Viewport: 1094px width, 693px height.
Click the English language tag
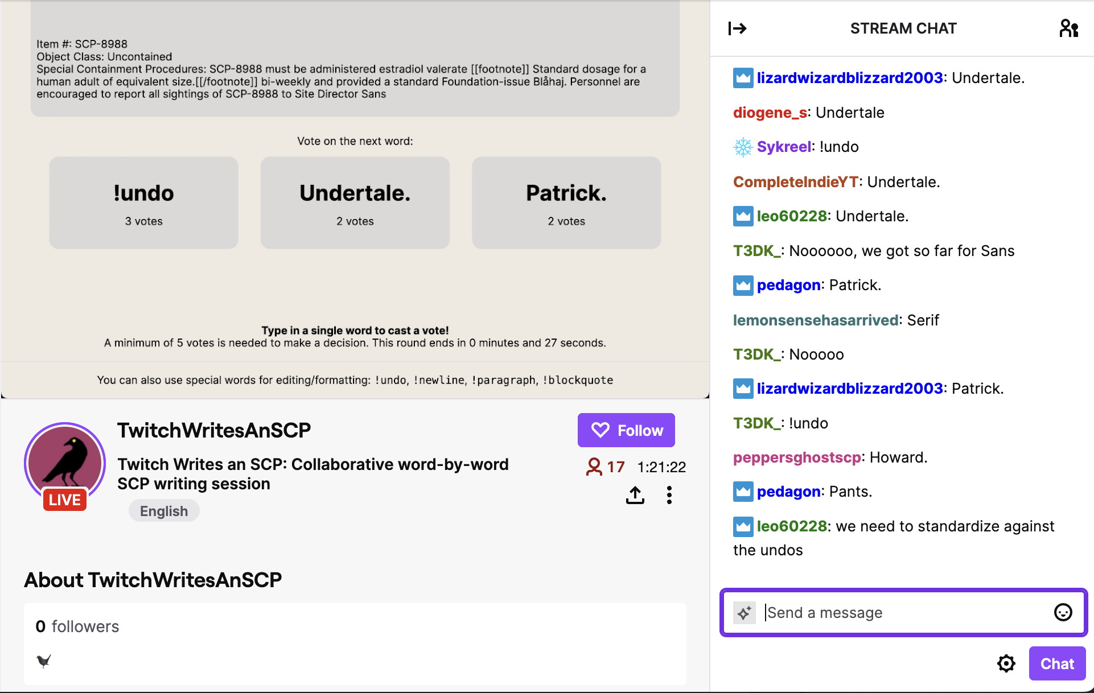pyautogui.click(x=164, y=510)
